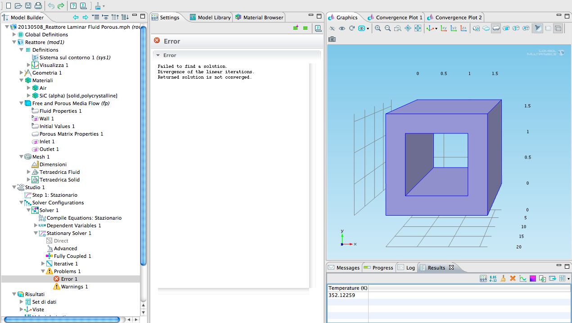
Task: Expand the Geometria 1 tree node
Action: click(x=22, y=73)
